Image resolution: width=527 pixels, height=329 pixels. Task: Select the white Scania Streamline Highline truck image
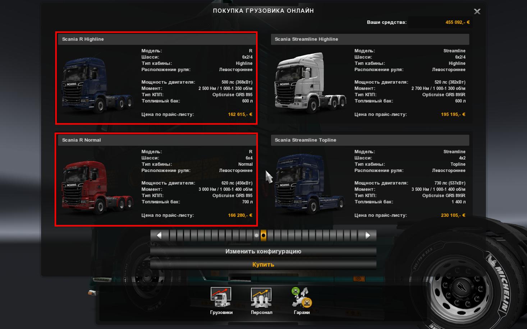[x=311, y=83]
